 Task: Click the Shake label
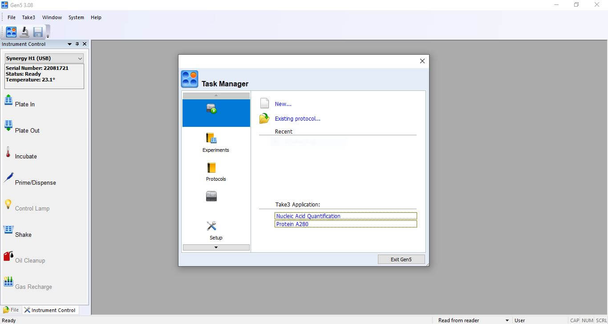point(23,235)
